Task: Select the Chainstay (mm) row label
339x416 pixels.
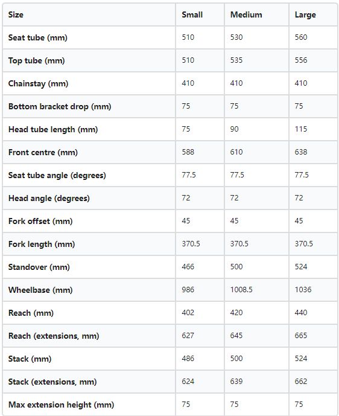Action: coord(38,83)
